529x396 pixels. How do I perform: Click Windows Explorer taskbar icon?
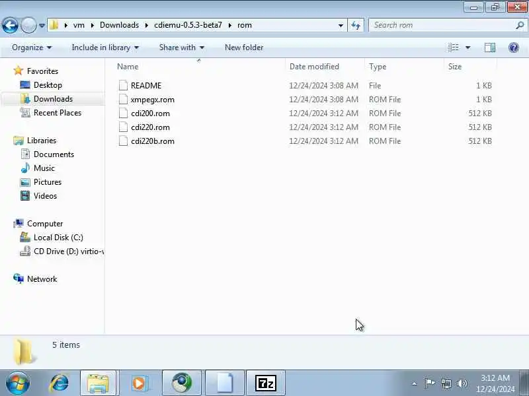coord(98,383)
